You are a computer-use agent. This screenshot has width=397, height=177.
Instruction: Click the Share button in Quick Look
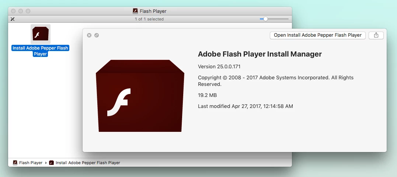click(x=376, y=35)
